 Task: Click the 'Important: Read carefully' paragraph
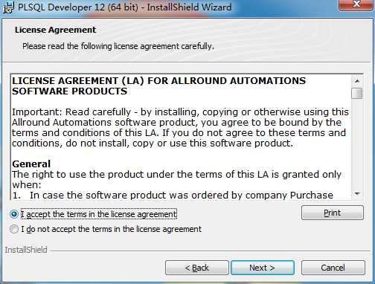pos(180,128)
